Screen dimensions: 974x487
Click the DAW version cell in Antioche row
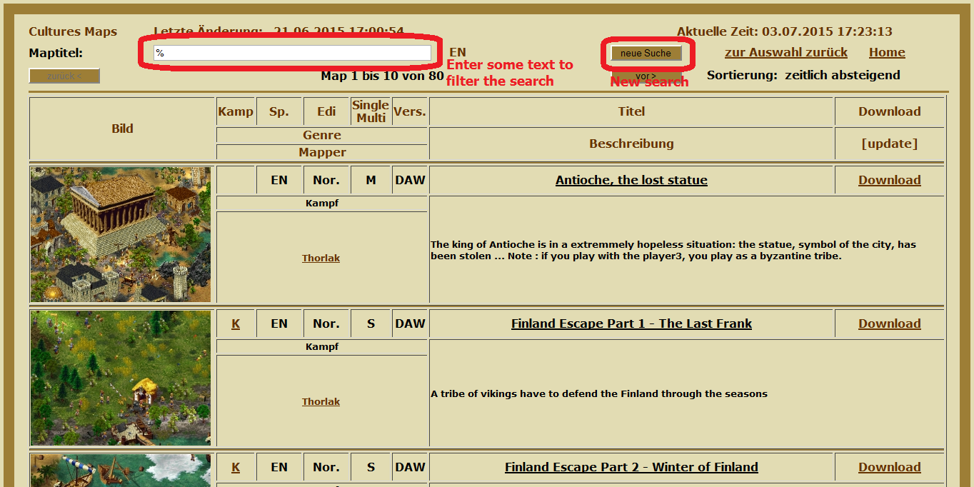[x=410, y=180]
